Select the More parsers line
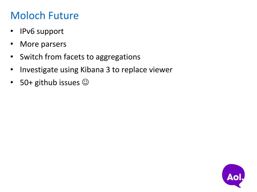The image size is (257, 192). point(43,44)
